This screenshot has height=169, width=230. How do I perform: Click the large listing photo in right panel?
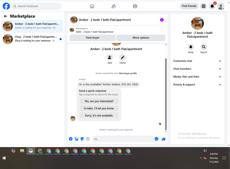point(197,23)
